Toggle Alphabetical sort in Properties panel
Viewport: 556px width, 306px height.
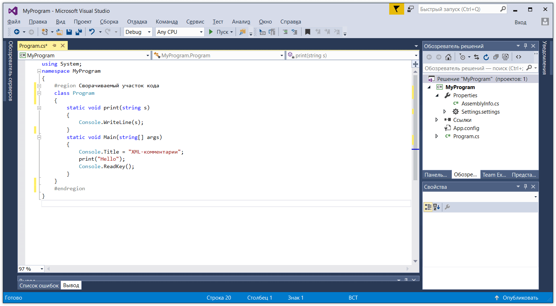(437, 207)
